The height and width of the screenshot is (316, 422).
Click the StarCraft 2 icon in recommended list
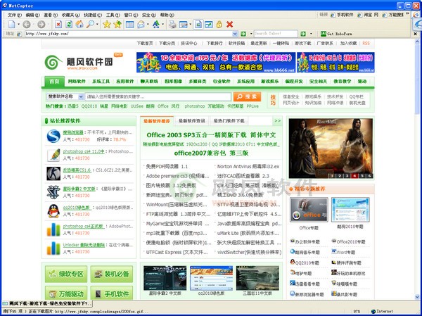coord(53,192)
